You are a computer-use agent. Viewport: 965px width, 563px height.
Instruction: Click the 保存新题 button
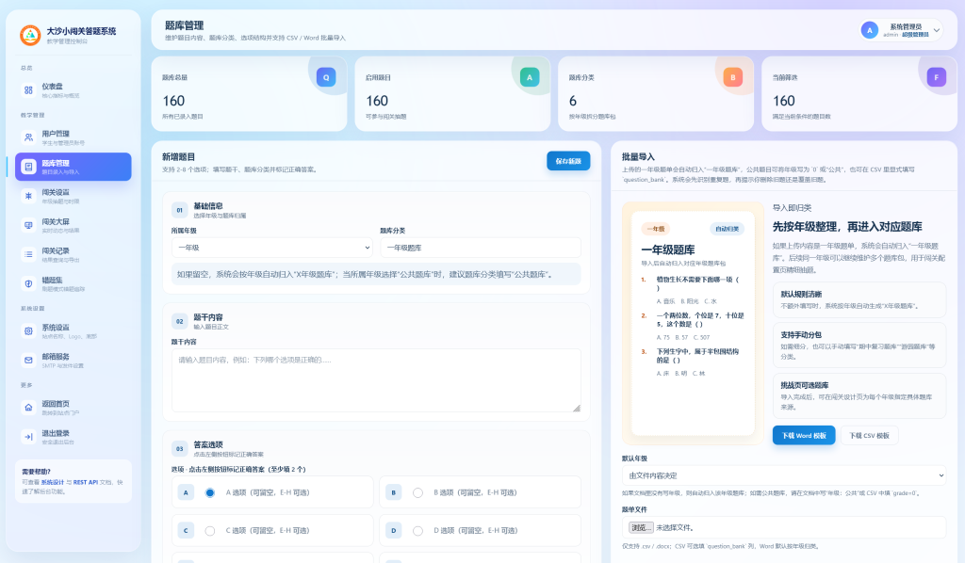(x=568, y=161)
